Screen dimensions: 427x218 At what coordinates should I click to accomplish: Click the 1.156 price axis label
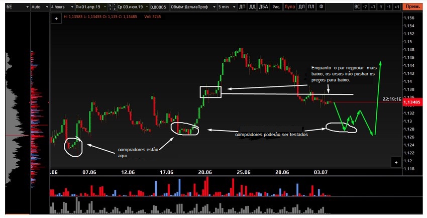point(409,18)
